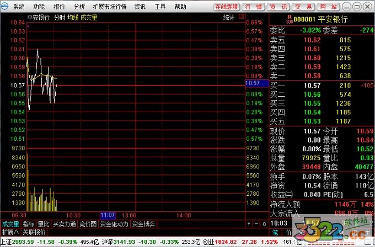Open the 资讯 menu in the menu bar
Viewport: 375px width, 247px height.
(140, 7)
